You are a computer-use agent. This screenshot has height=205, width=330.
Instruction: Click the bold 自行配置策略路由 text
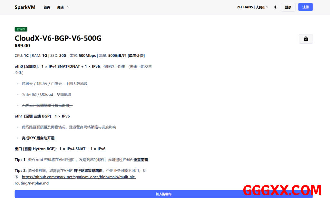(x=88, y=171)
